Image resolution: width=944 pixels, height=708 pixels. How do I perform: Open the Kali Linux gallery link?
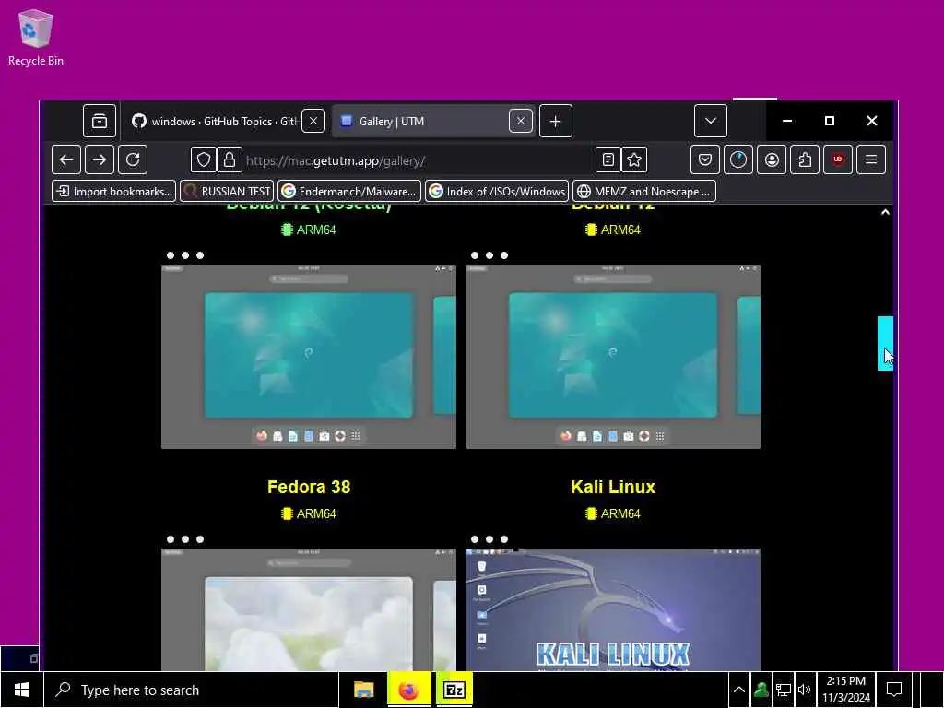[613, 487]
